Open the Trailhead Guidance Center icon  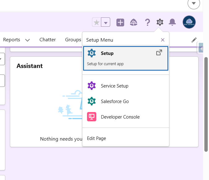pos(134,22)
